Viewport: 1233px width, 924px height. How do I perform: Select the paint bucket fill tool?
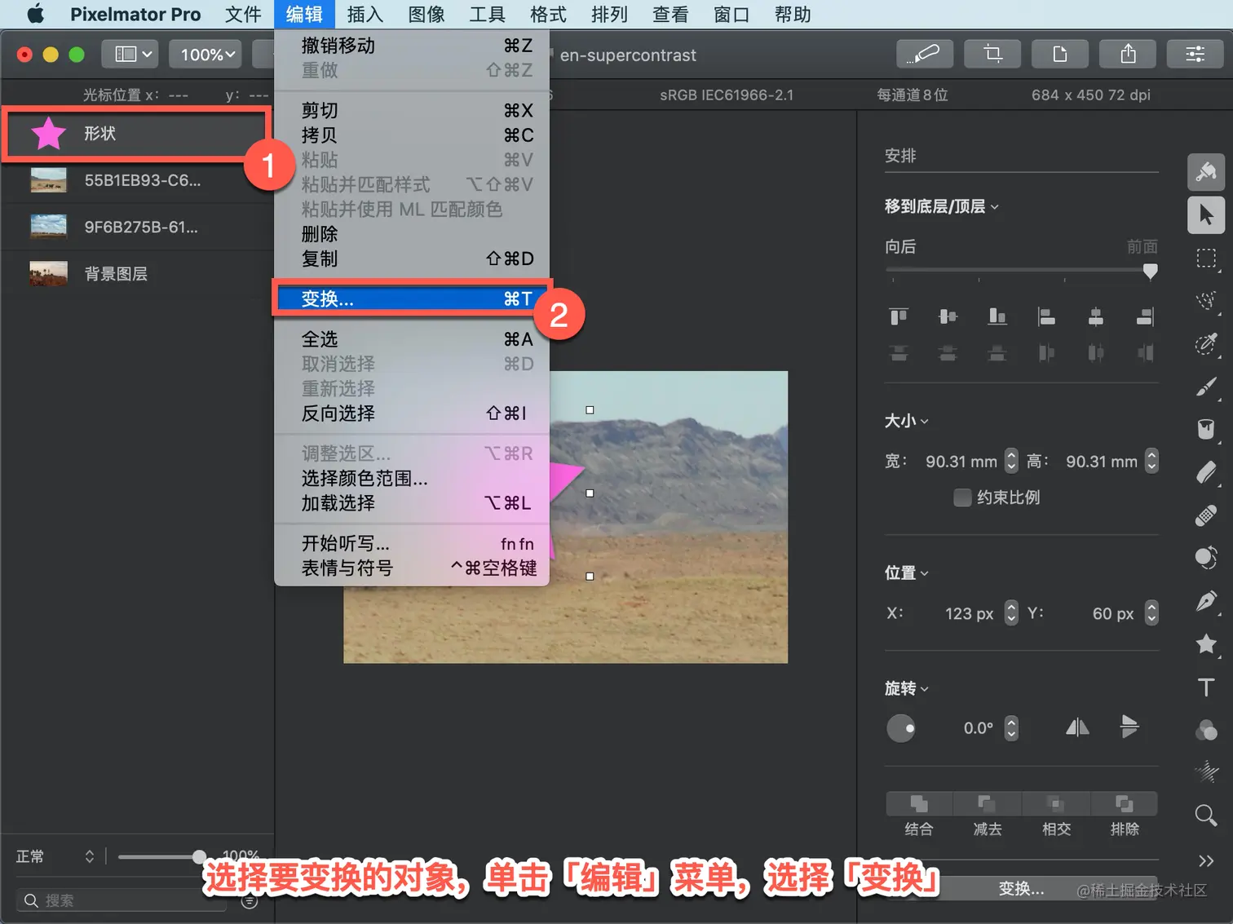click(x=1206, y=429)
